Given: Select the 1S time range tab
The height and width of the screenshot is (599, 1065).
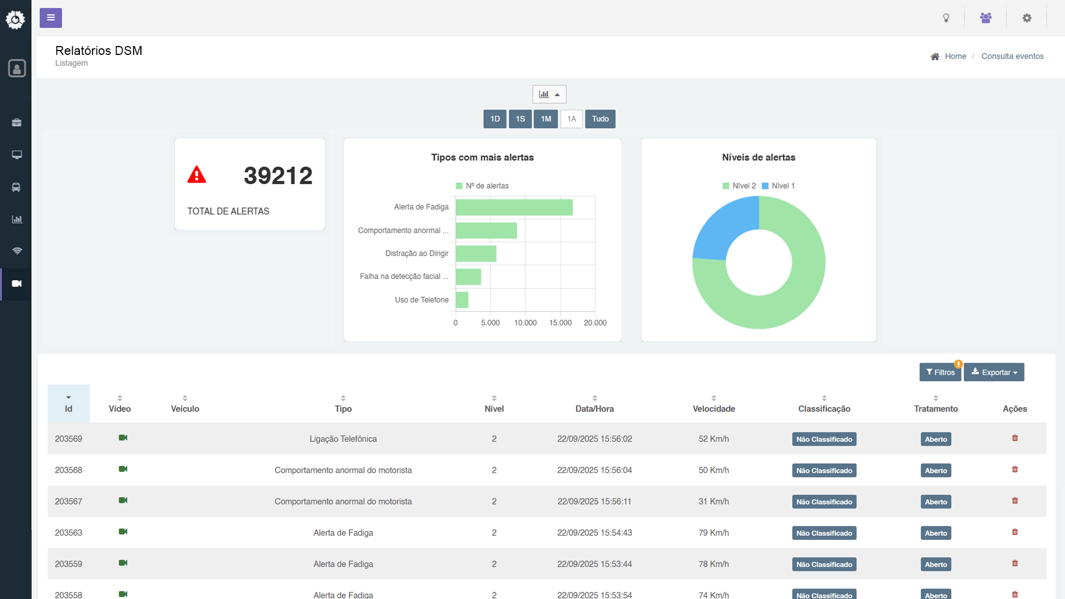Looking at the screenshot, I should (520, 119).
